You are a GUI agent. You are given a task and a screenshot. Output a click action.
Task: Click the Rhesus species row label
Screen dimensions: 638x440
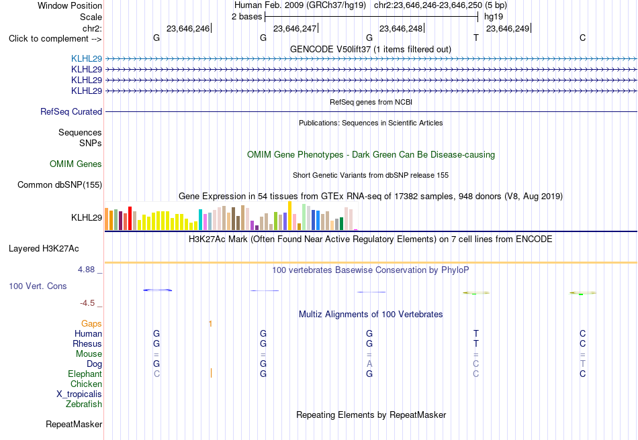tap(87, 343)
